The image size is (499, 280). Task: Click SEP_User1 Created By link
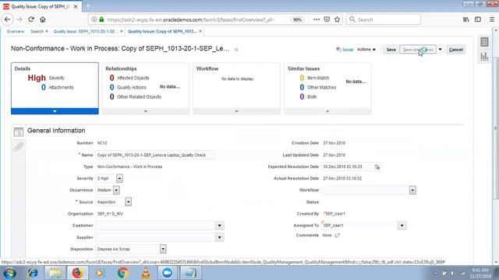pyautogui.click(x=334, y=214)
